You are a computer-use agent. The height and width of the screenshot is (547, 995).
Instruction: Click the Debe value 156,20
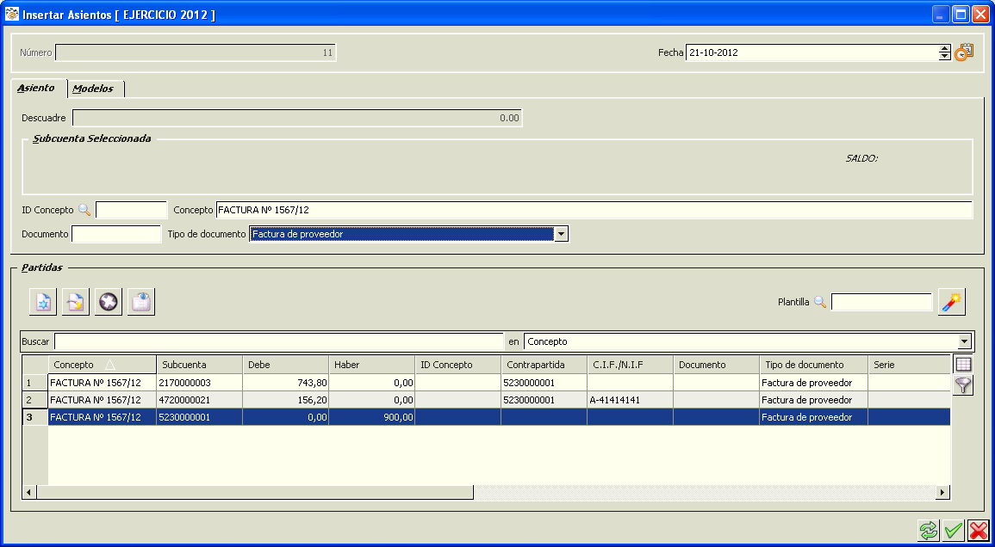click(x=285, y=400)
